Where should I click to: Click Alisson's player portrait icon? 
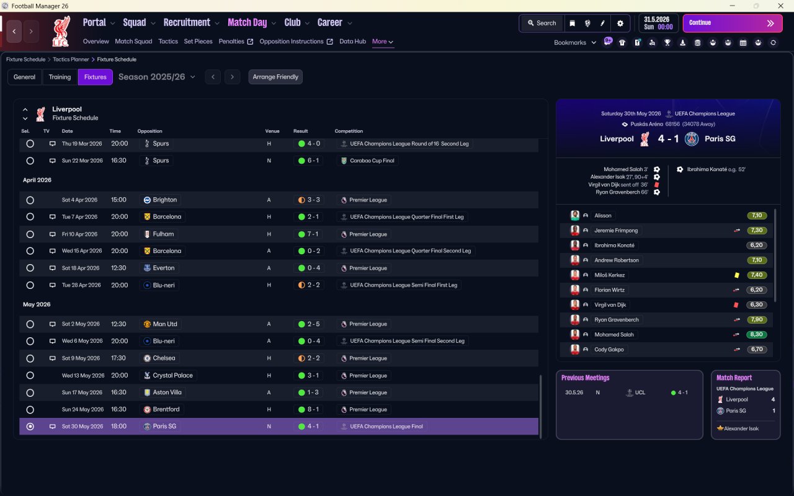tap(575, 216)
